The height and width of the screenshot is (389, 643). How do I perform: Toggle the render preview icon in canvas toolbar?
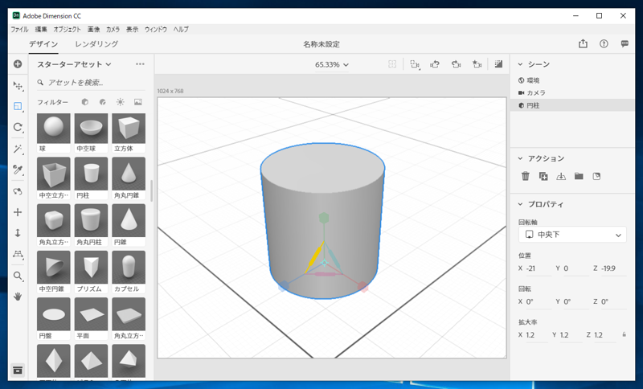coord(498,64)
